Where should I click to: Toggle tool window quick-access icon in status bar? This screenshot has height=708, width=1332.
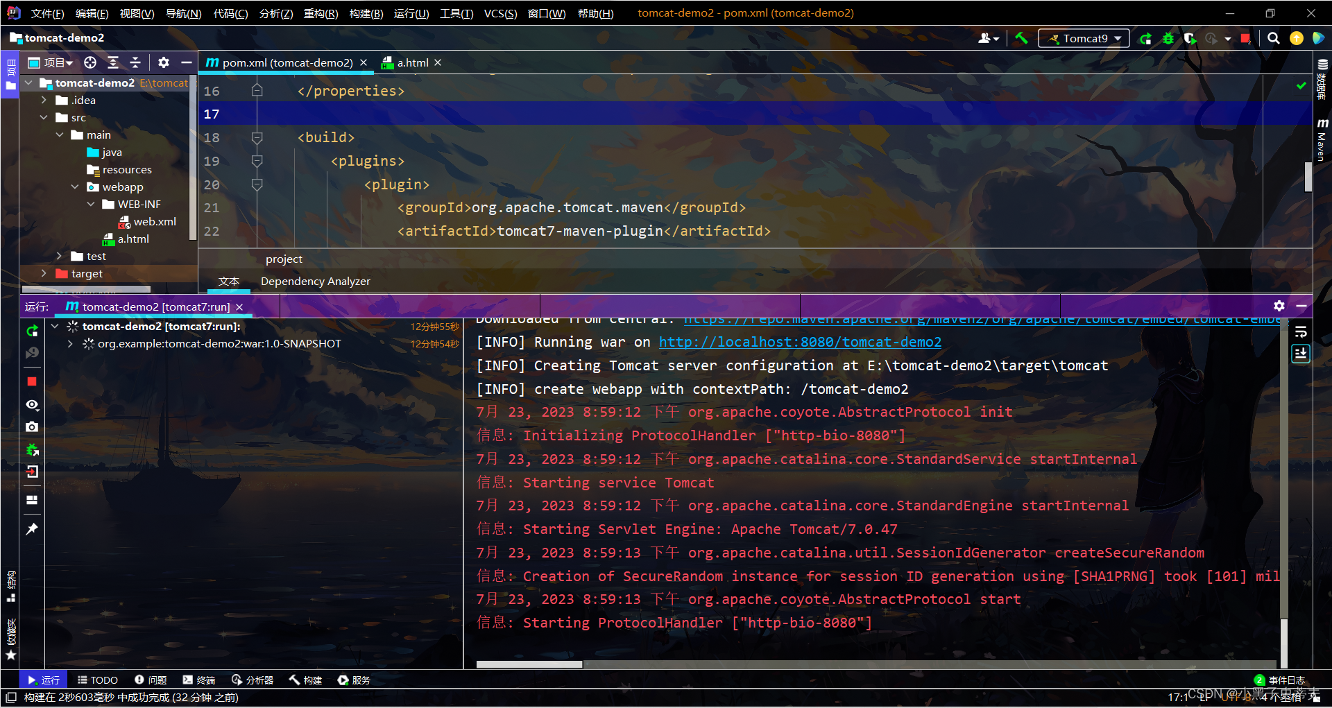10,697
